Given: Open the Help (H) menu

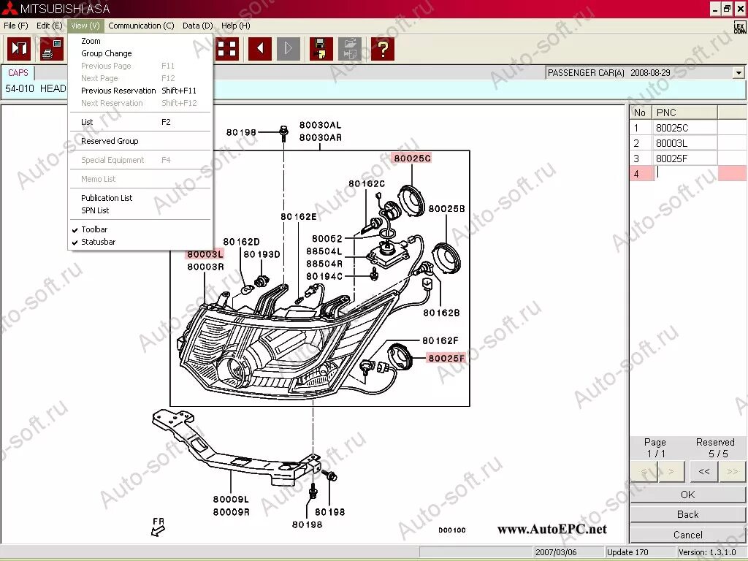Looking at the screenshot, I should coord(236,26).
